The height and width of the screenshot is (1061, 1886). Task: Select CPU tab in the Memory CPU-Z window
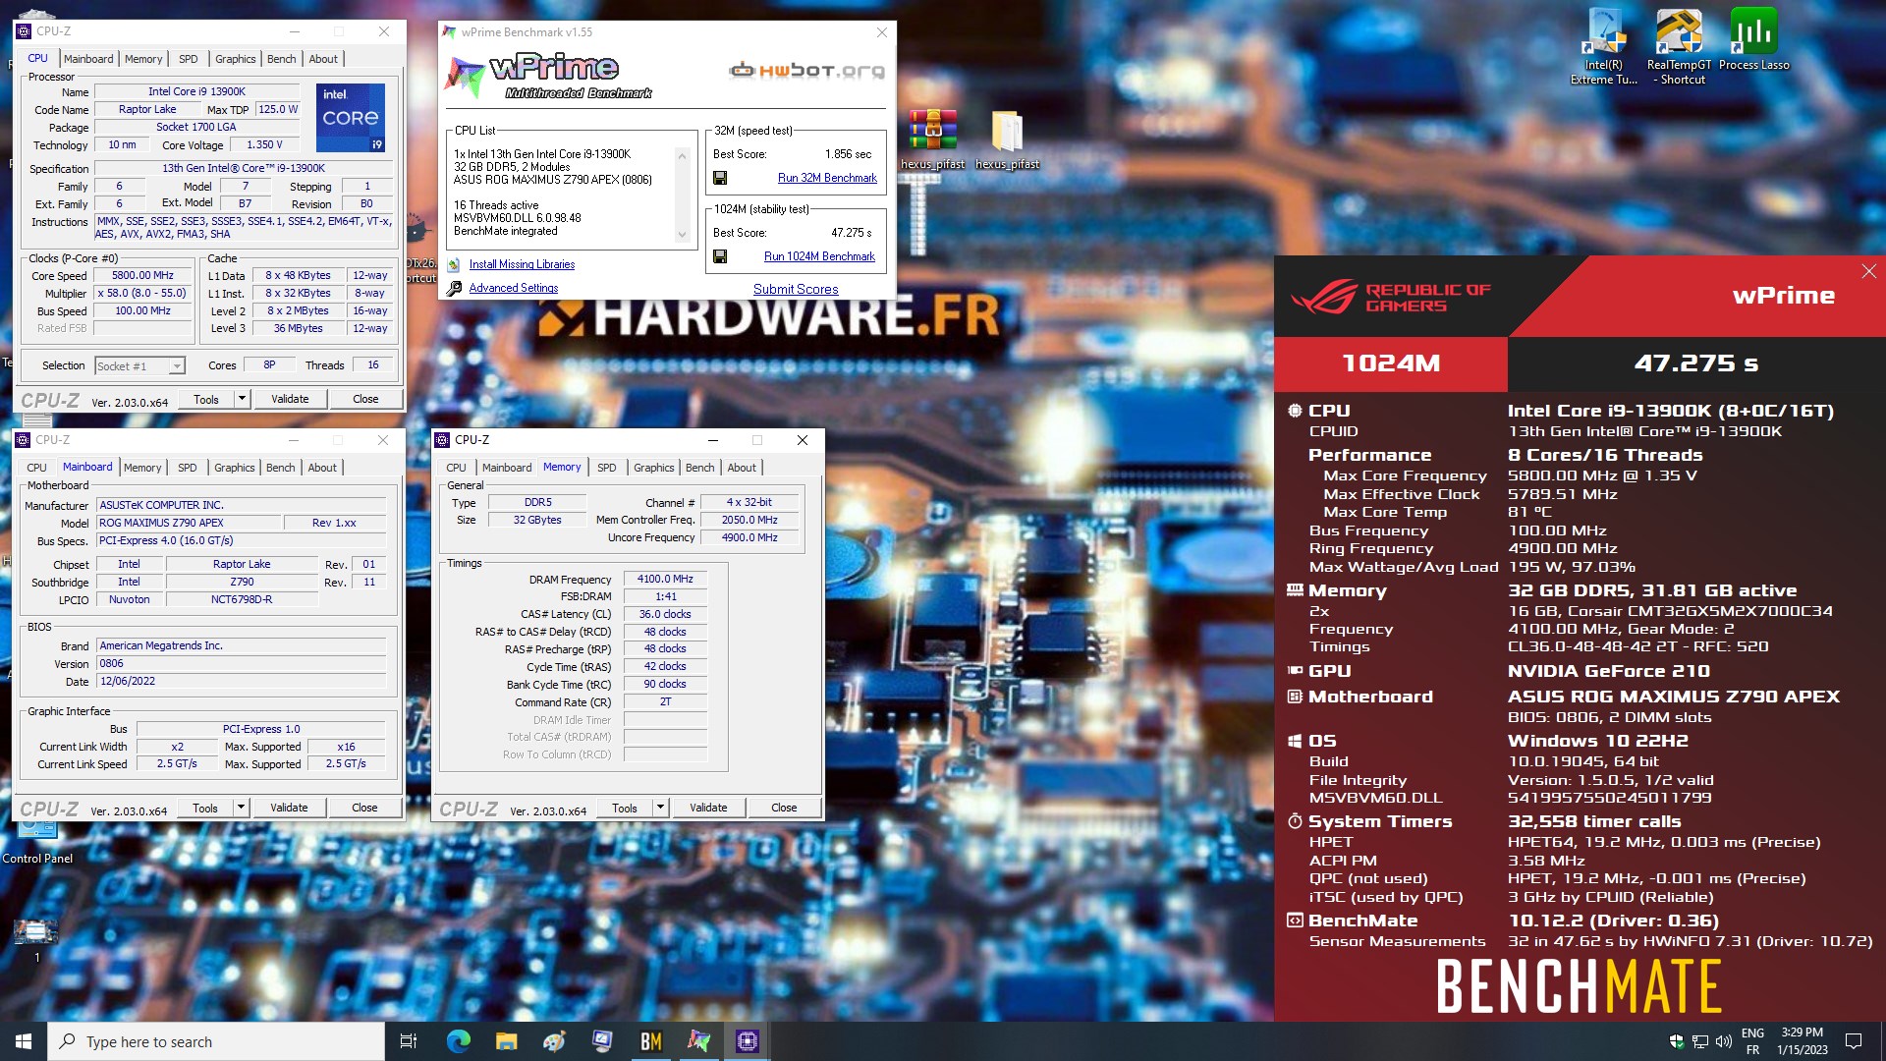456,468
